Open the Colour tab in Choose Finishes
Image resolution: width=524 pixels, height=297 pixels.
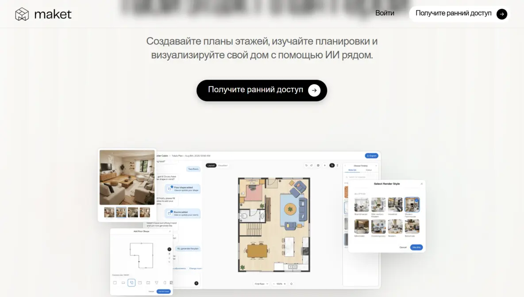369,170
